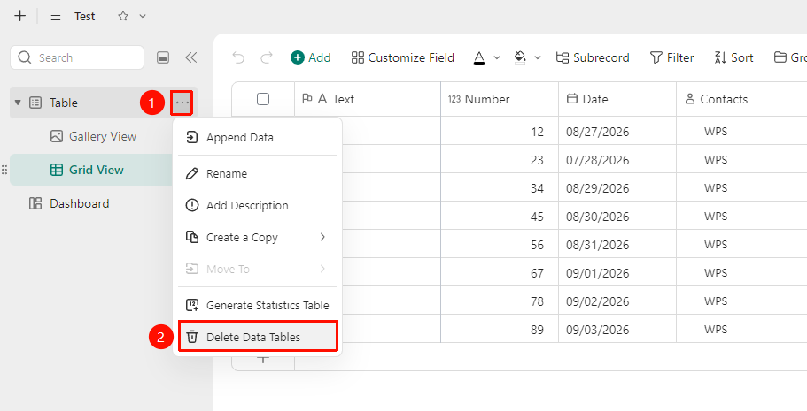
Task: Select the Number cell containing 12
Action: (x=500, y=132)
